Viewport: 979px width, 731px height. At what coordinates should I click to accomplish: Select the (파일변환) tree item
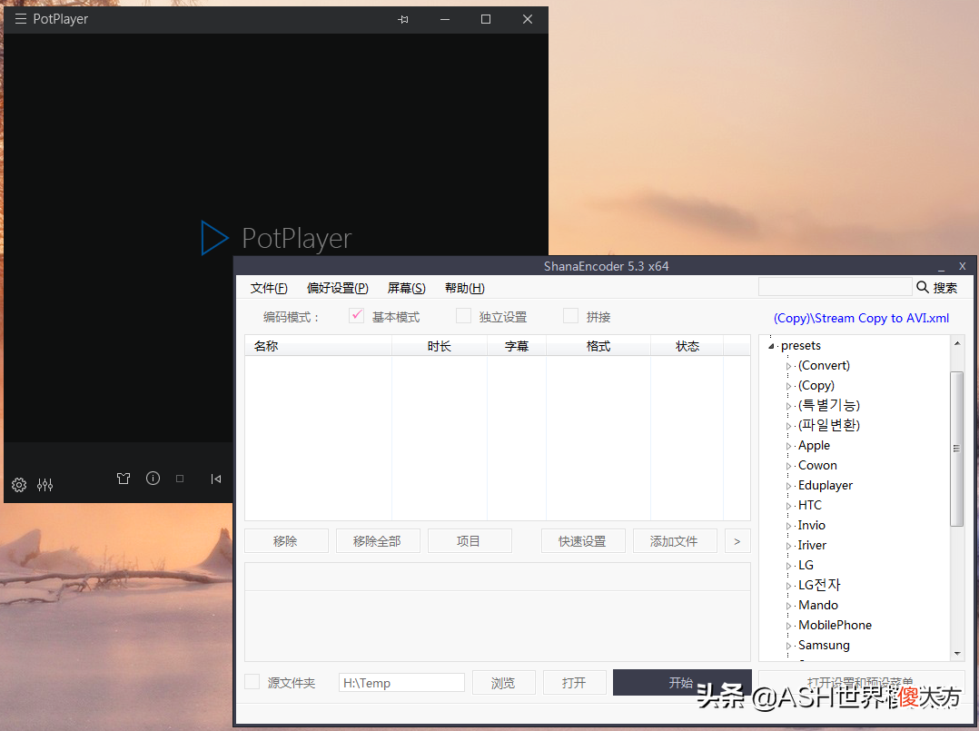tap(829, 425)
